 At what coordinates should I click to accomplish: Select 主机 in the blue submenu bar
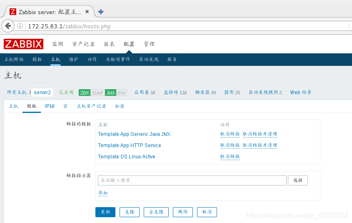55,59
